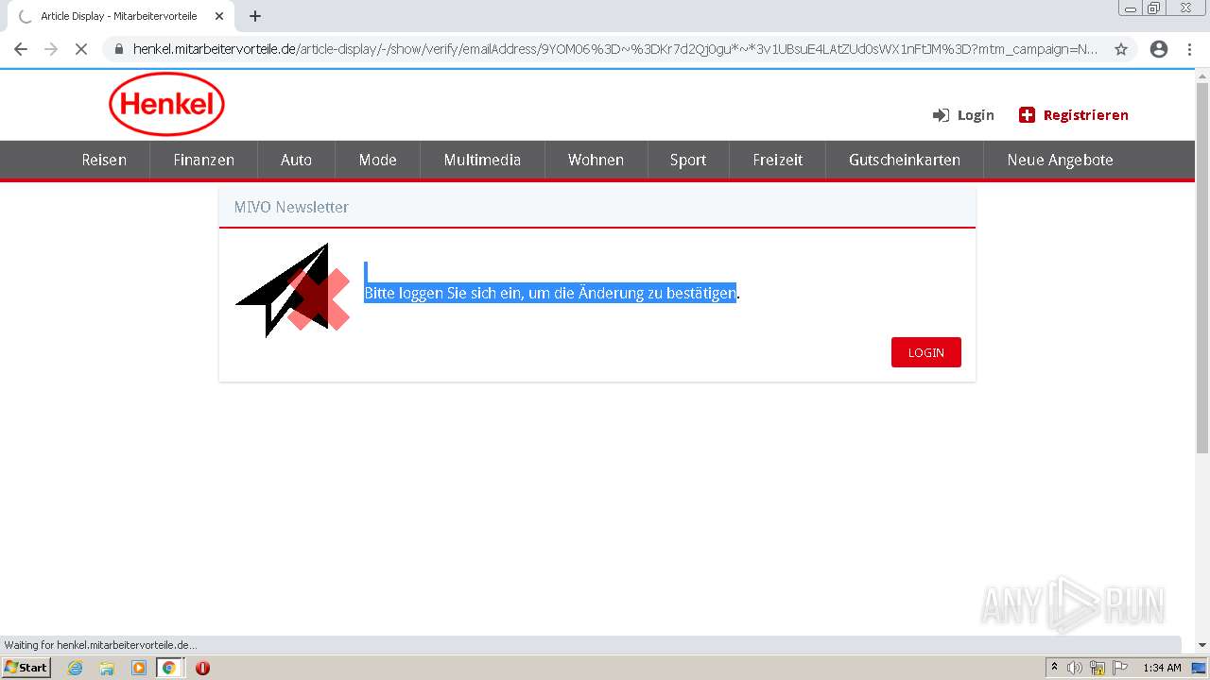Screen dimensions: 1210x680
Task: Open Internet Explorer from the taskbar
Action: 76,668
